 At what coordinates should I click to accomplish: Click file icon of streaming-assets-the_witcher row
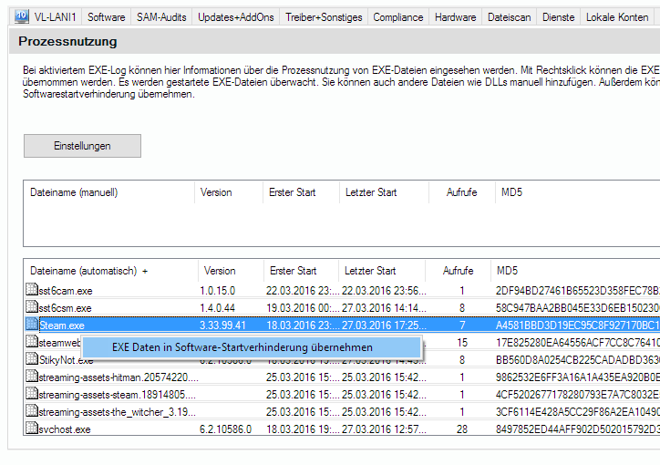32,410
